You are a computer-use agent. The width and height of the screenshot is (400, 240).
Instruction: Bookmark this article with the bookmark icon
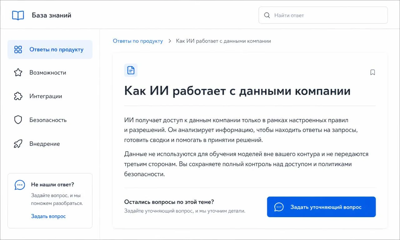[x=372, y=72]
